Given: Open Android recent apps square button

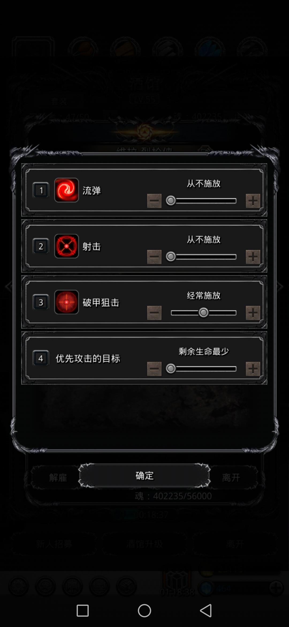Looking at the screenshot, I should point(83,611).
